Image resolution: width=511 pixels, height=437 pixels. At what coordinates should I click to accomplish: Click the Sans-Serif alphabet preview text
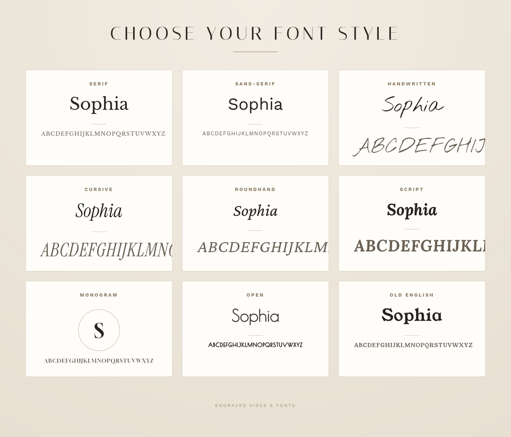[255, 134]
